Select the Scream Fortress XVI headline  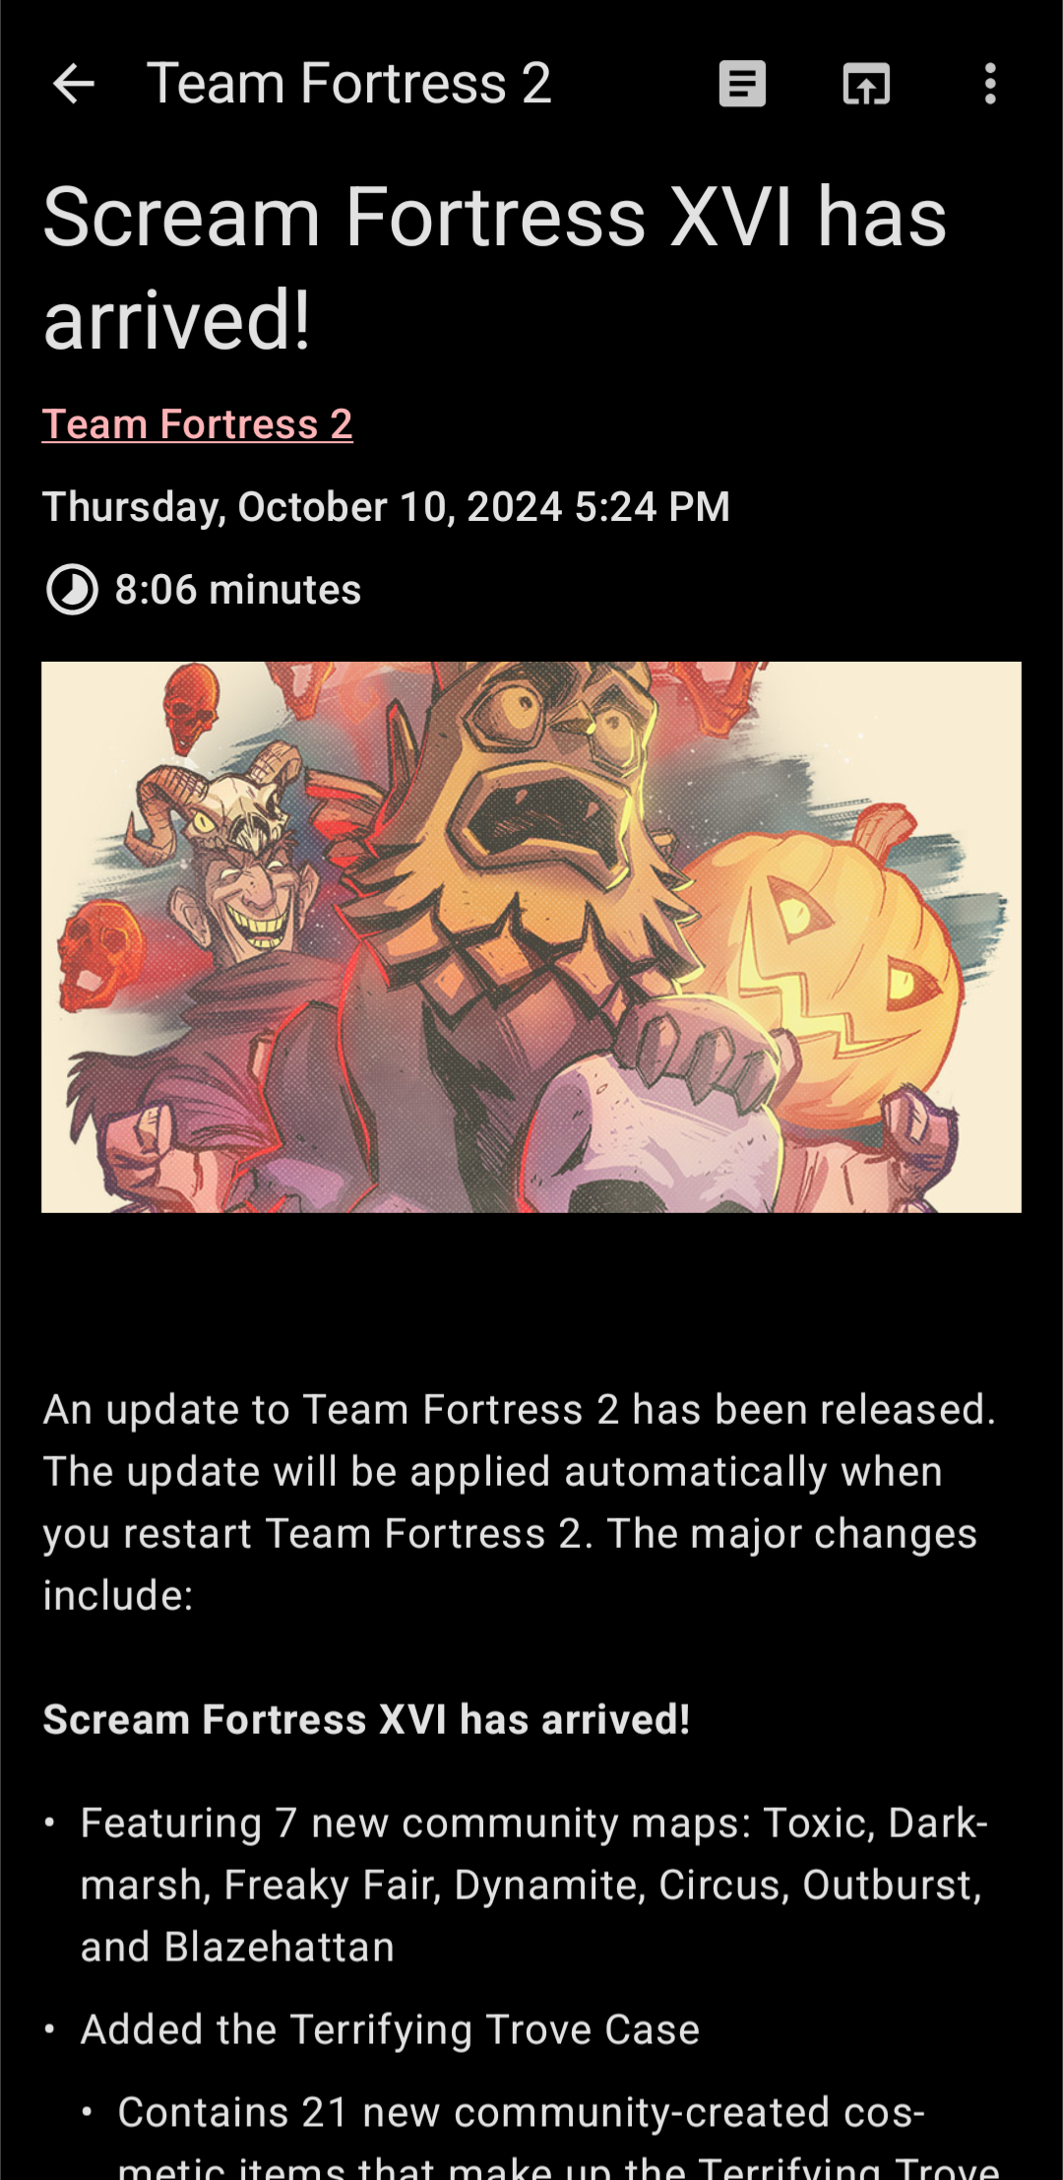(494, 268)
